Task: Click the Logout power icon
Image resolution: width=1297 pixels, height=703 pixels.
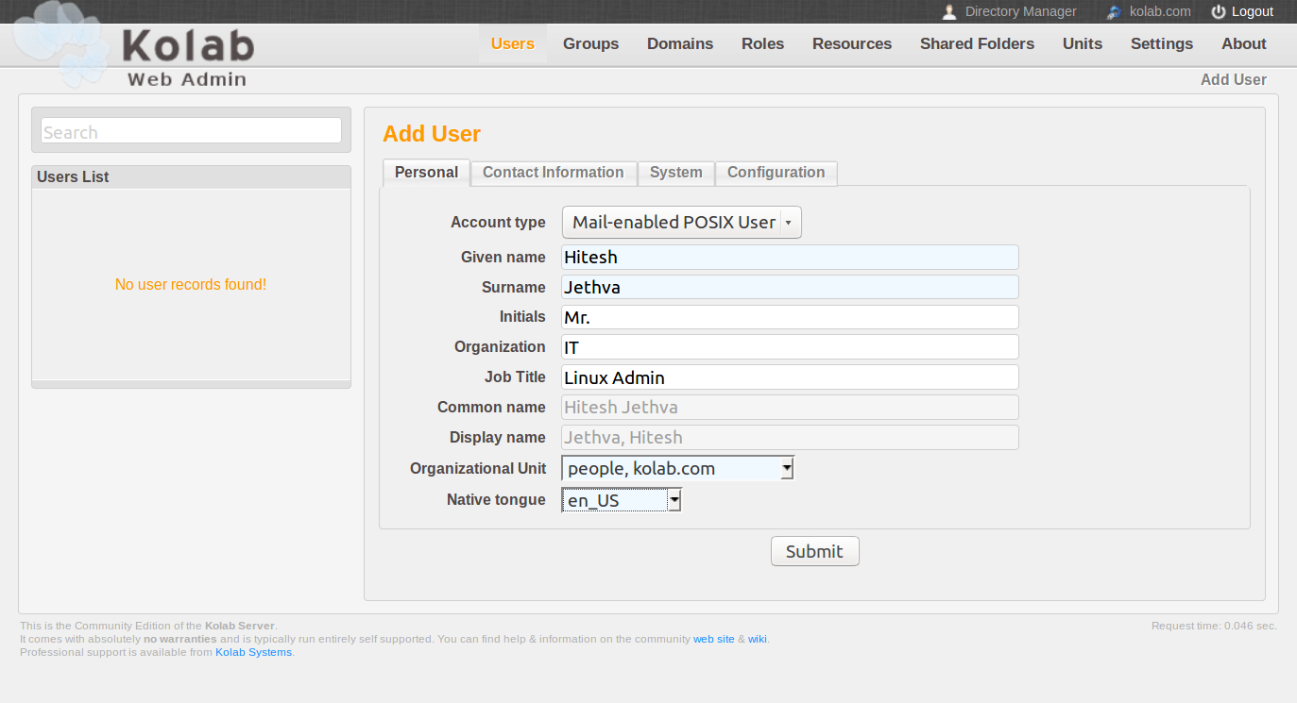Action: 1219,12
